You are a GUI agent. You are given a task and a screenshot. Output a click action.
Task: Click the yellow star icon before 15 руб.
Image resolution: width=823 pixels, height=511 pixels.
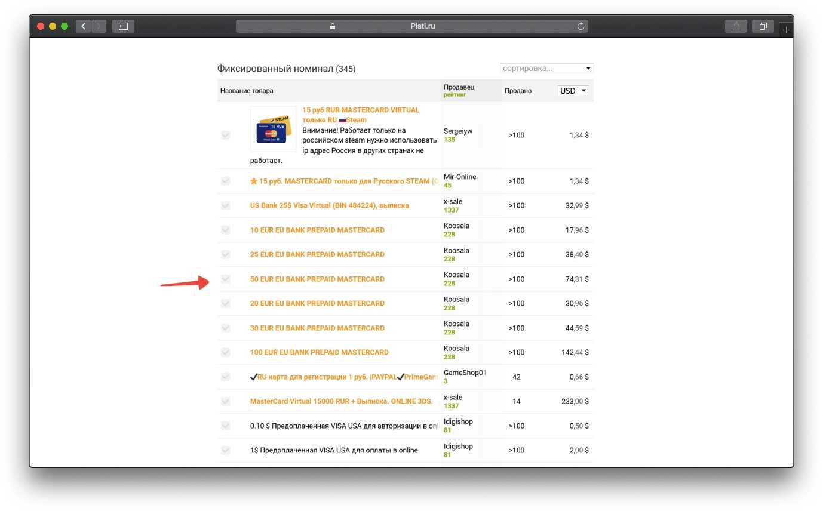point(254,181)
